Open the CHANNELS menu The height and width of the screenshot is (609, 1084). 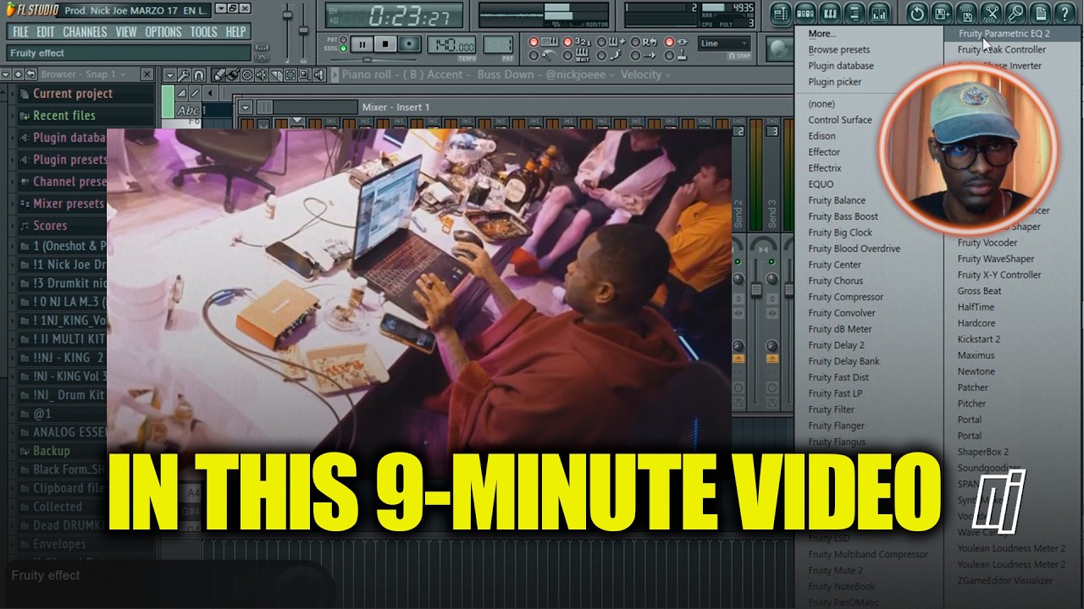click(85, 32)
